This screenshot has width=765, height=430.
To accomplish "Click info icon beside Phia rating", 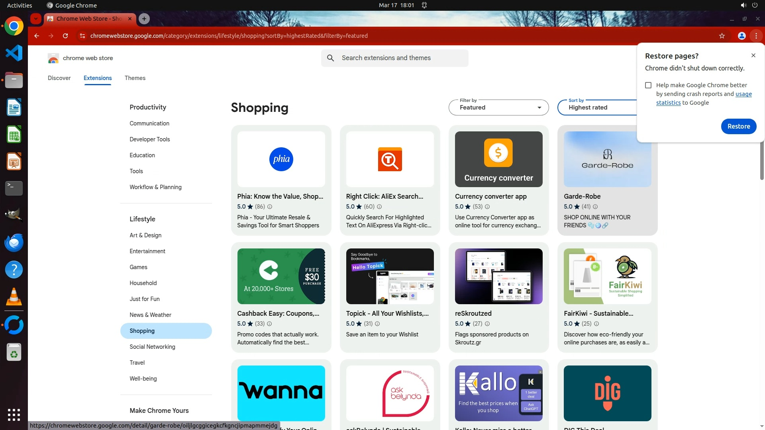I will coord(270,207).
